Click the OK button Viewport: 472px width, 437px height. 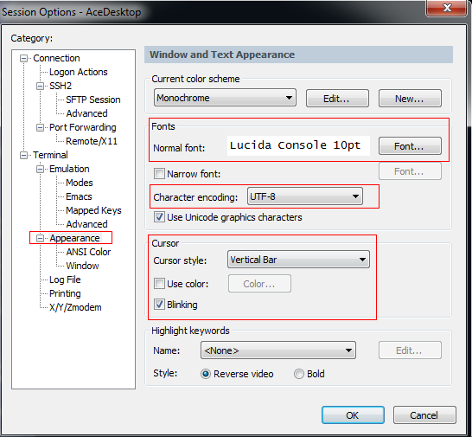[x=353, y=415]
